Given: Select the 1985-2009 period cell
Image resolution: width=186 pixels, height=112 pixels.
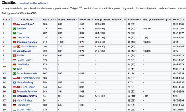Looking at the screenshot, I should coord(178,29).
